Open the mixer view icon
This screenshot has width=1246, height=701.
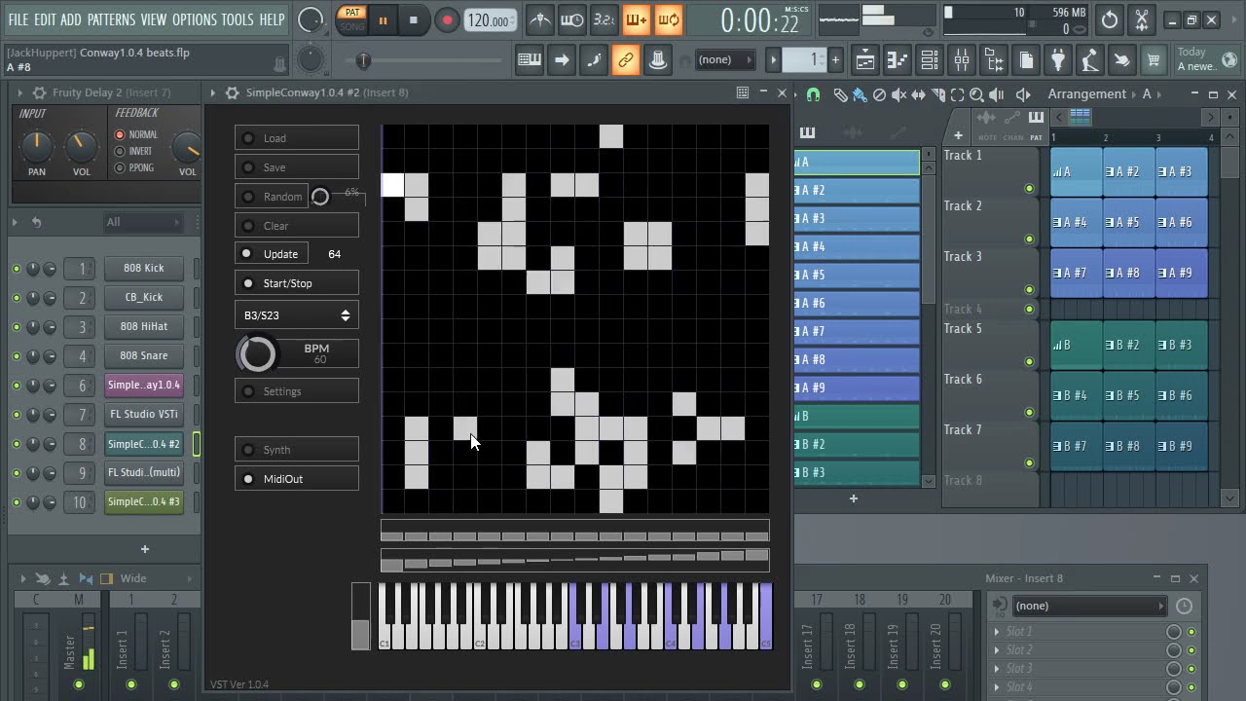(962, 60)
